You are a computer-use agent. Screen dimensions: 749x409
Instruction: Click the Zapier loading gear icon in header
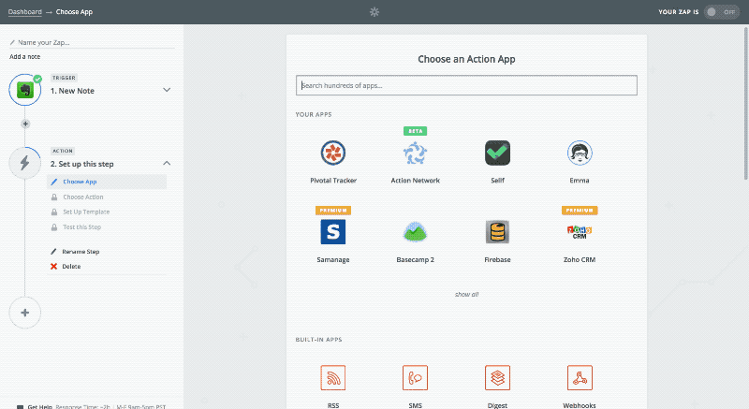click(x=374, y=12)
